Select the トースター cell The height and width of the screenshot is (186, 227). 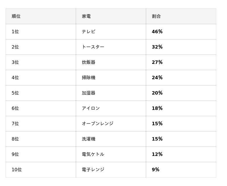(93, 47)
